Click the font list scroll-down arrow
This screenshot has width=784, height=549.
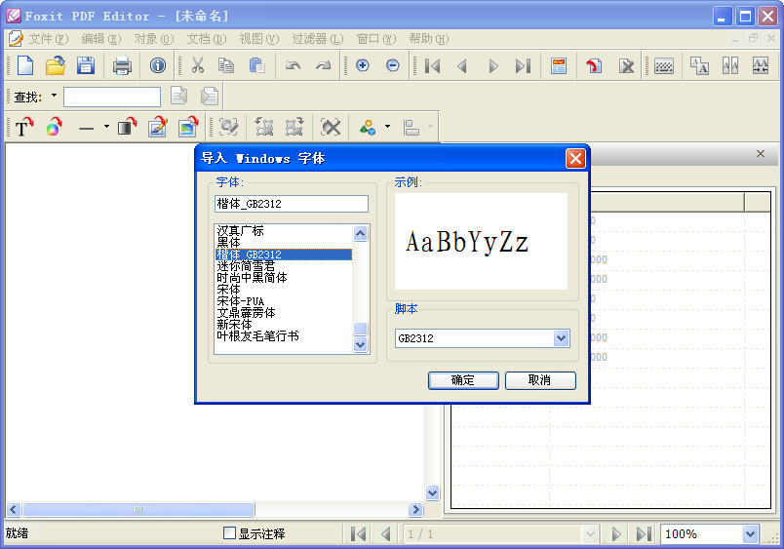click(x=360, y=344)
